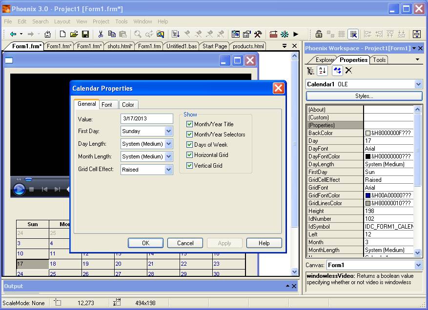The width and height of the screenshot is (428, 310).
Task: Click the media player stop button
Action: click(x=32, y=189)
